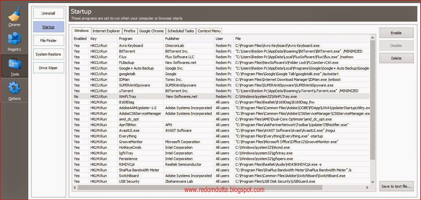Screen dimensions: 421x200
Task: Sort by the File column header
Action: tap(302, 39)
